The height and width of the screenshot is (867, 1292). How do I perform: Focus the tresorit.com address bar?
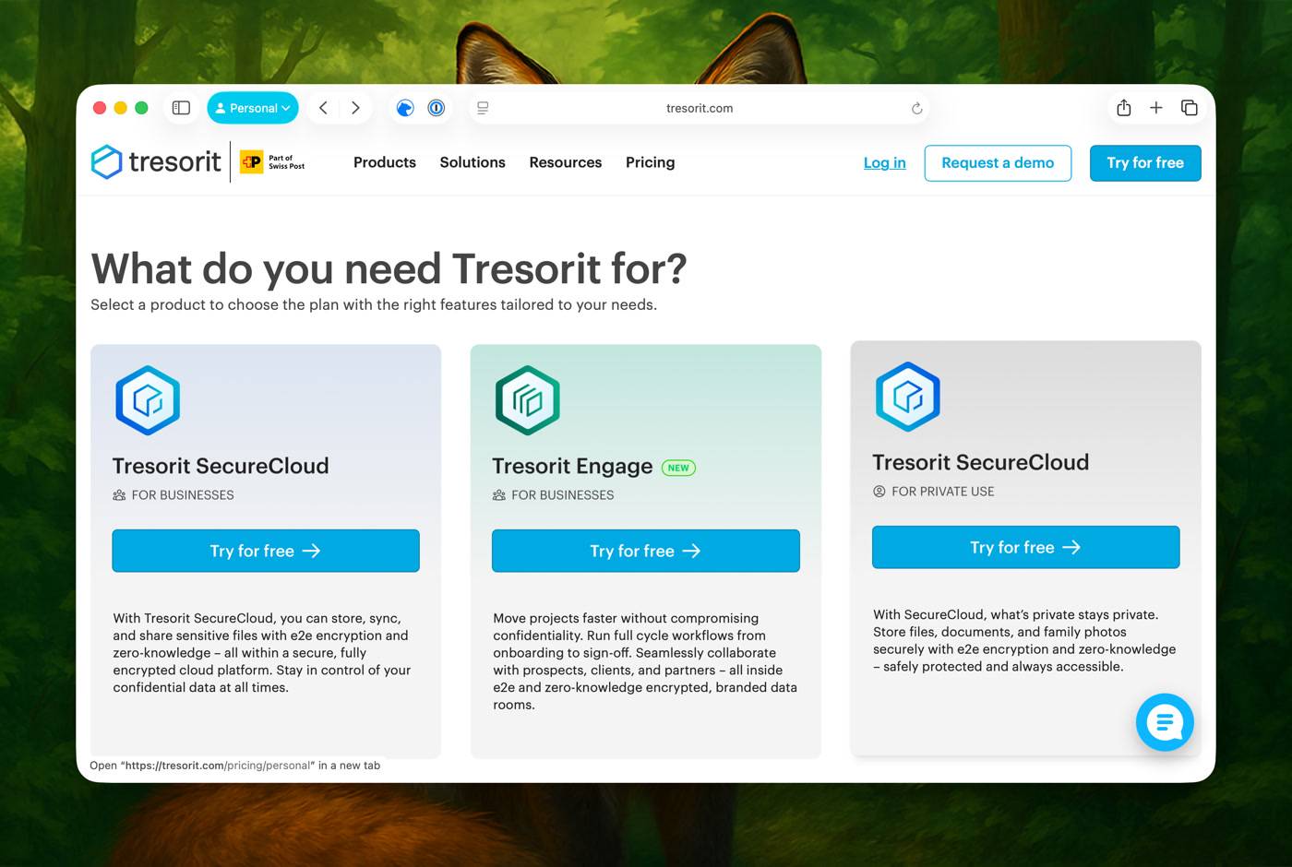(700, 108)
